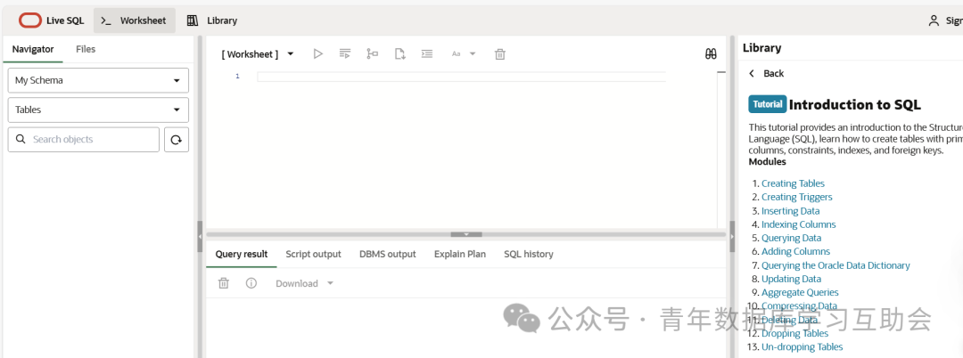Click the Oracle Live SQL logo

29,20
